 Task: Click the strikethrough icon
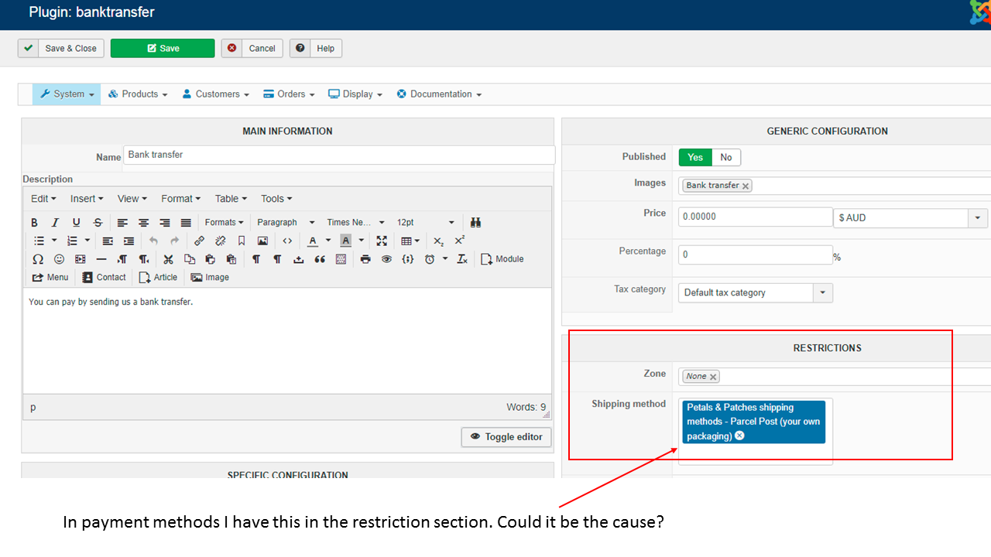click(98, 223)
